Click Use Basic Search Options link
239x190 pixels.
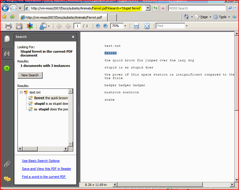pyautogui.click(x=41, y=161)
